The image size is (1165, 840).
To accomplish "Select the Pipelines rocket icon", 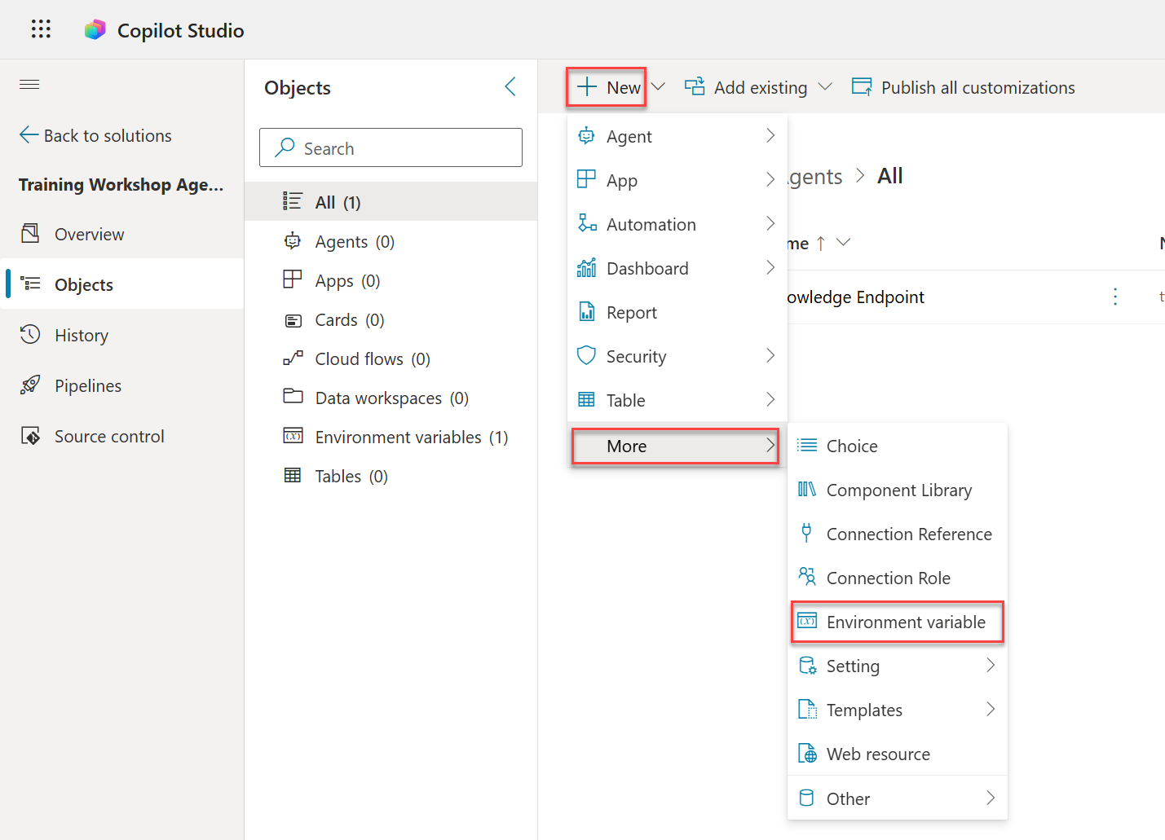I will pos(30,385).
